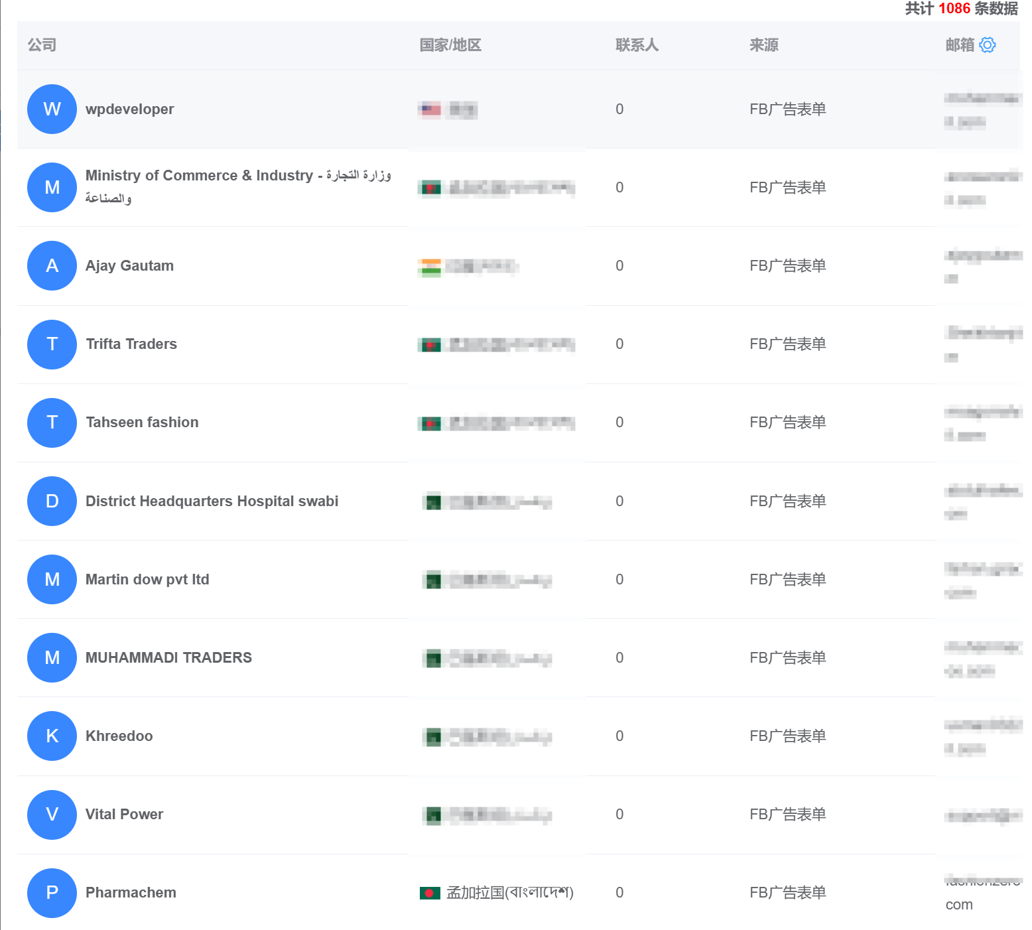Image resolution: width=1032 pixels, height=930 pixels.
Task: Click the M avatar for Ministry of Commerce
Action: click(x=52, y=187)
